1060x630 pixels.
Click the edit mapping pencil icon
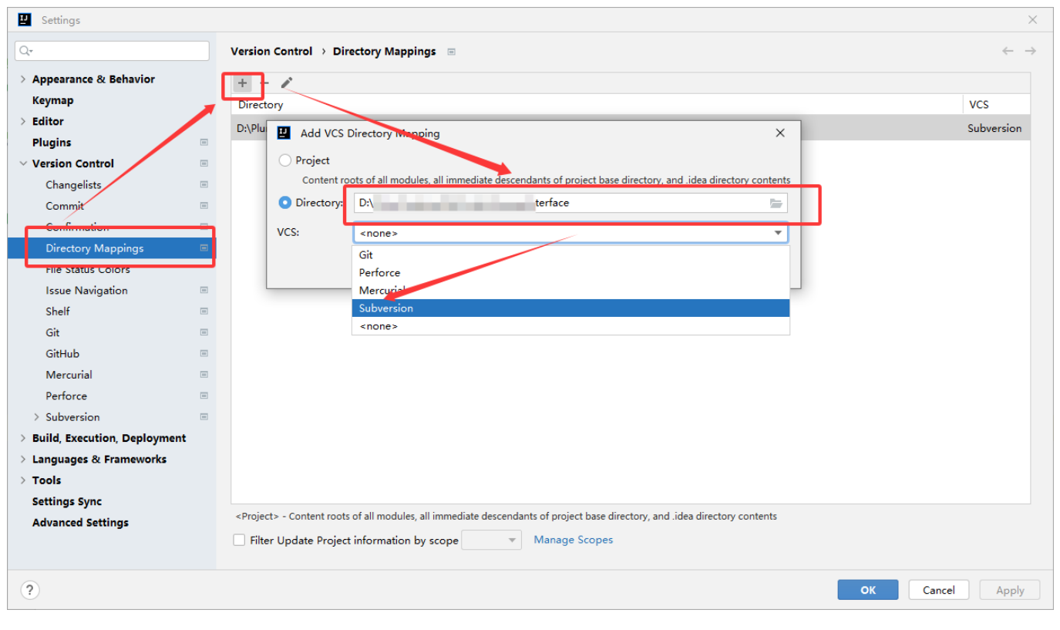point(287,83)
